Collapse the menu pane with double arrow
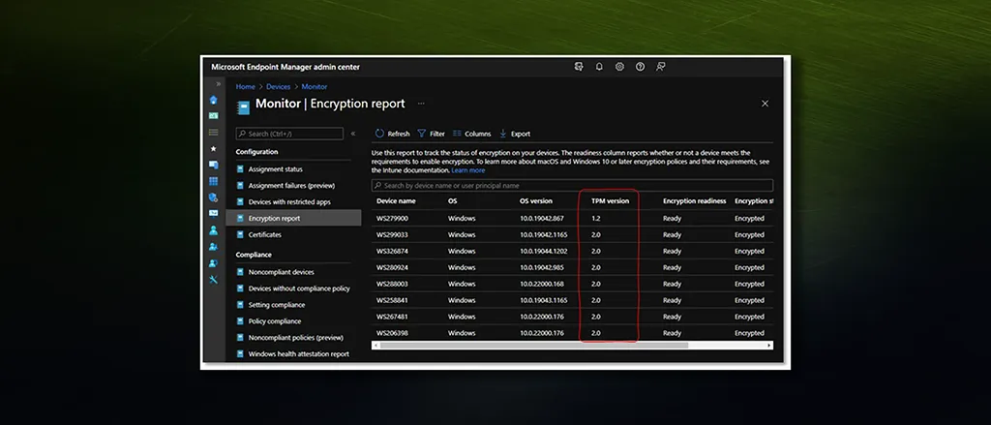This screenshot has height=425, width=991. [x=352, y=134]
